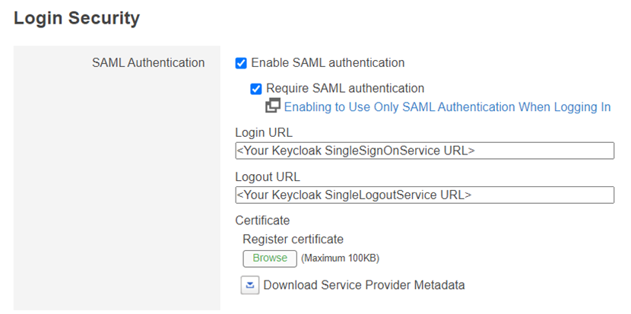Click the 'Login Security' page heading

[77, 18]
